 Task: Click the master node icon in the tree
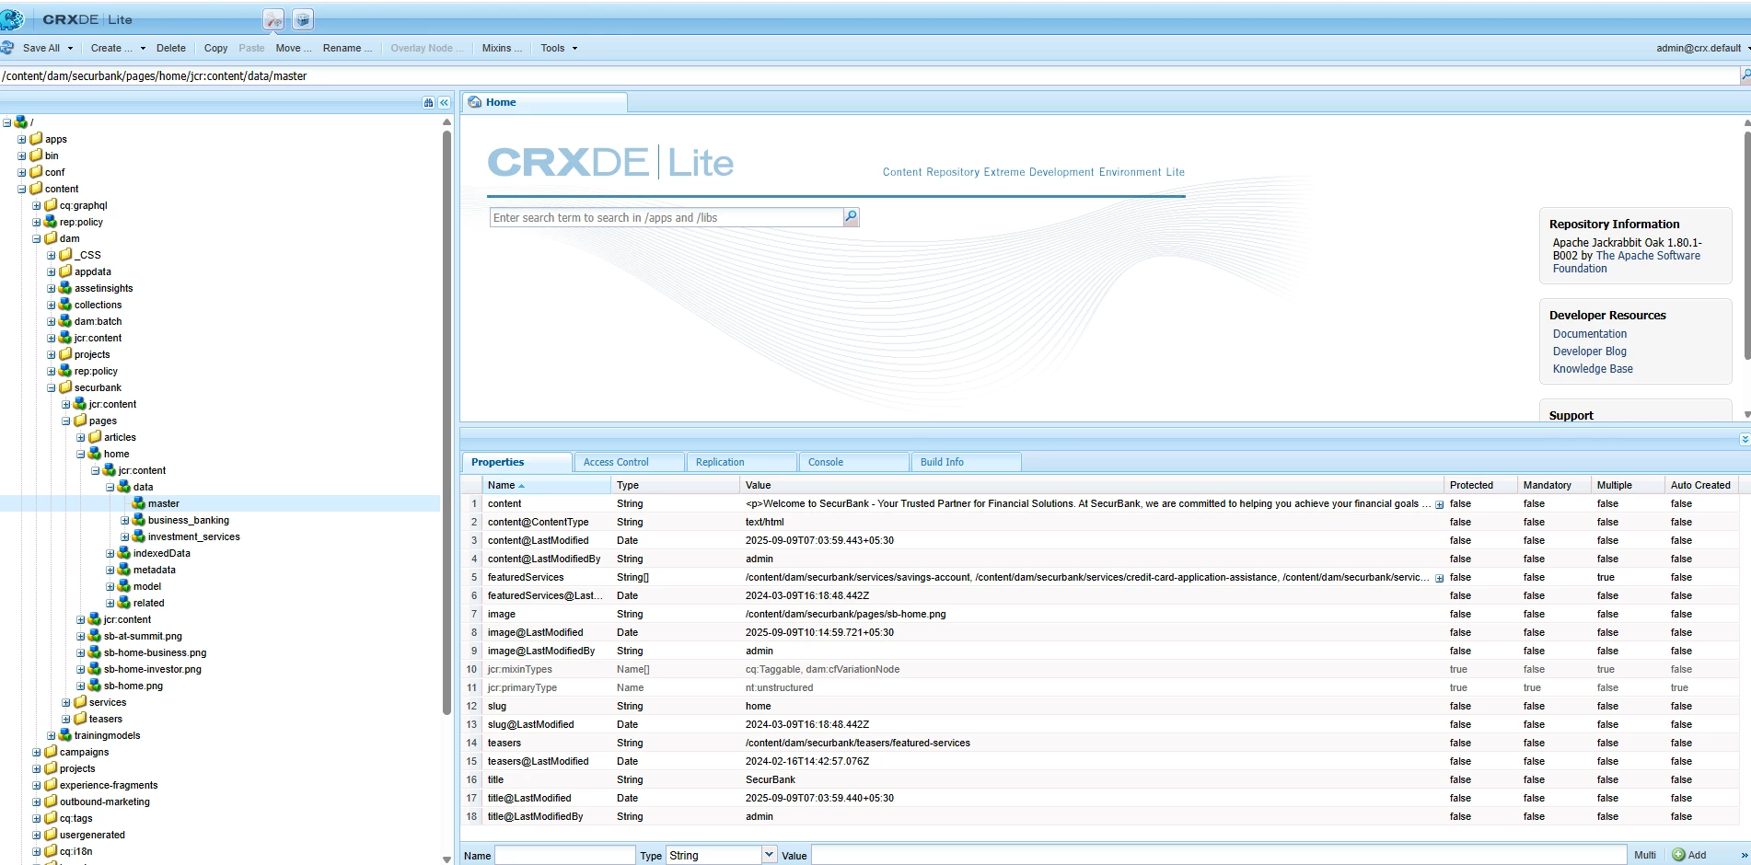[x=139, y=503]
